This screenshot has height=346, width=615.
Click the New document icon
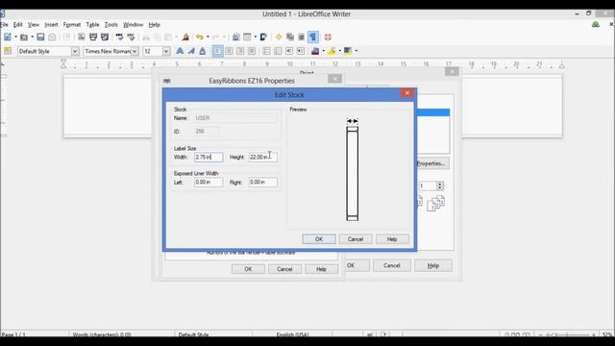pyautogui.click(x=8, y=37)
